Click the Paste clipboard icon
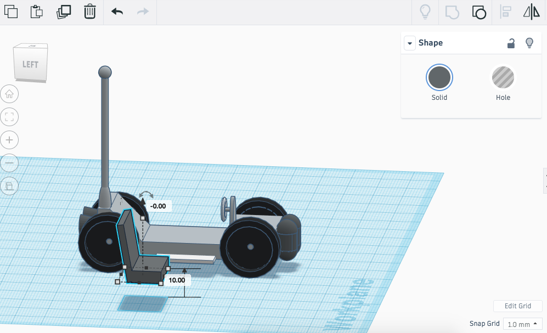The width and height of the screenshot is (547, 333). coord(37,12)
